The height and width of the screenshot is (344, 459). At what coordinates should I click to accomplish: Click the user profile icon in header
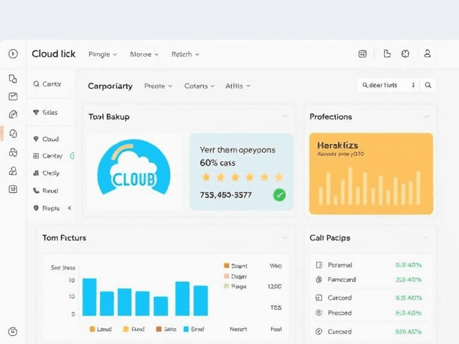tap(427, 54)
